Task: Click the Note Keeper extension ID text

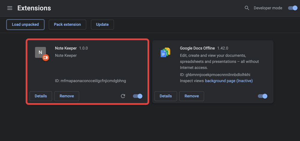Action: (91, 81)
